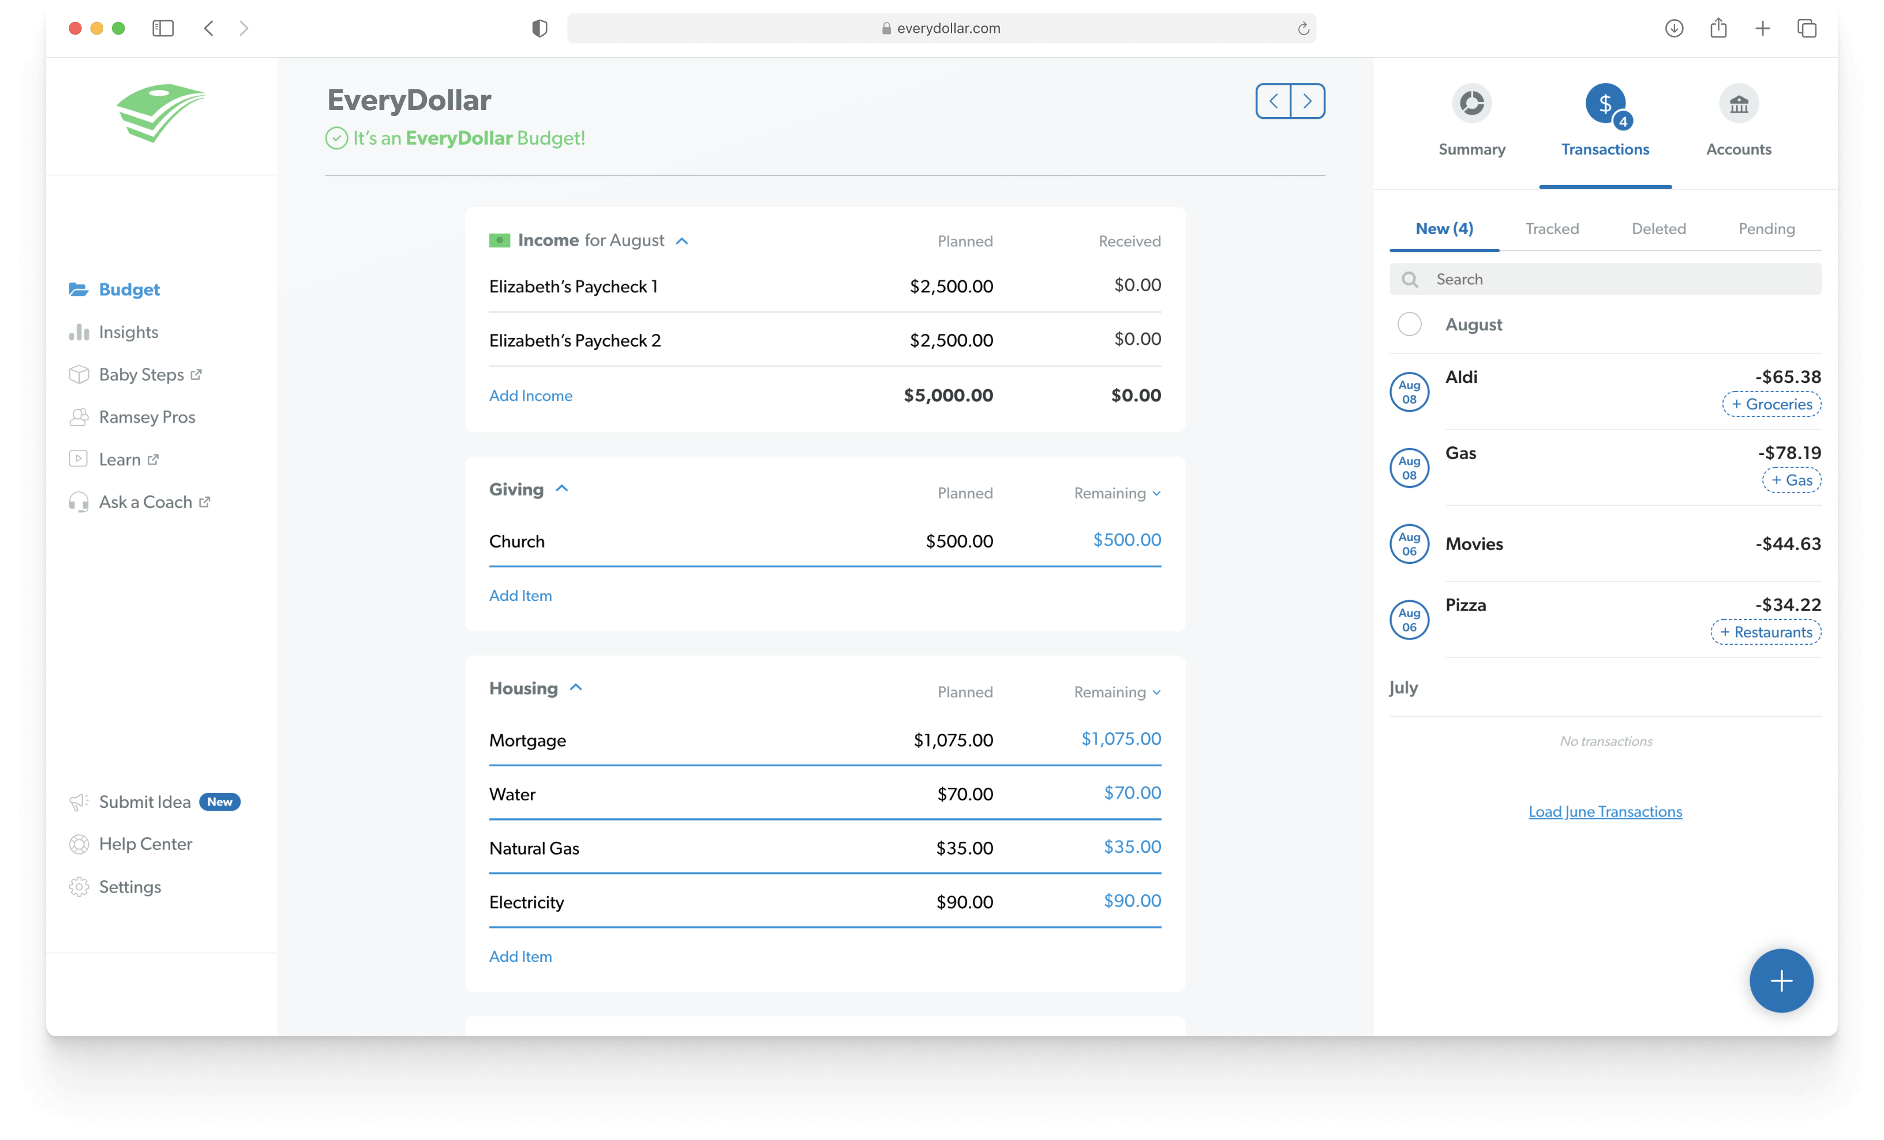Image resolution: width=1884 pixels, height=1140 pixels.
Task: Click the Submit Idea megaphone icon
Action: coord(78,802)
